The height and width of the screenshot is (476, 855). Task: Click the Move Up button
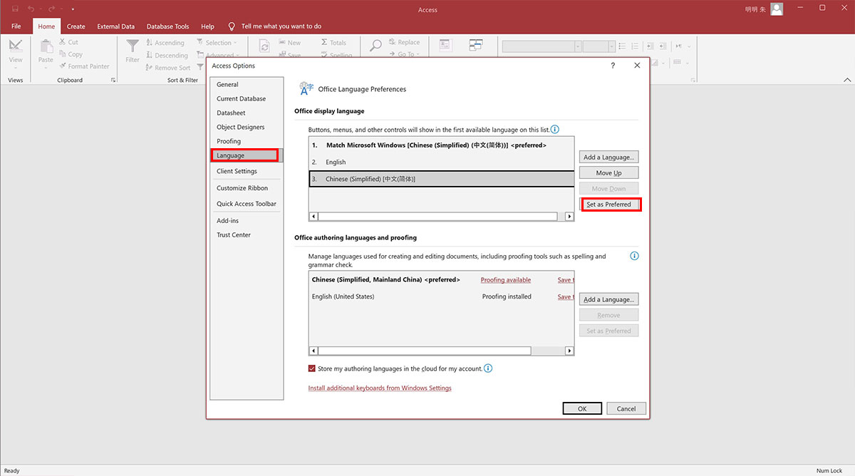pos(608,172)
